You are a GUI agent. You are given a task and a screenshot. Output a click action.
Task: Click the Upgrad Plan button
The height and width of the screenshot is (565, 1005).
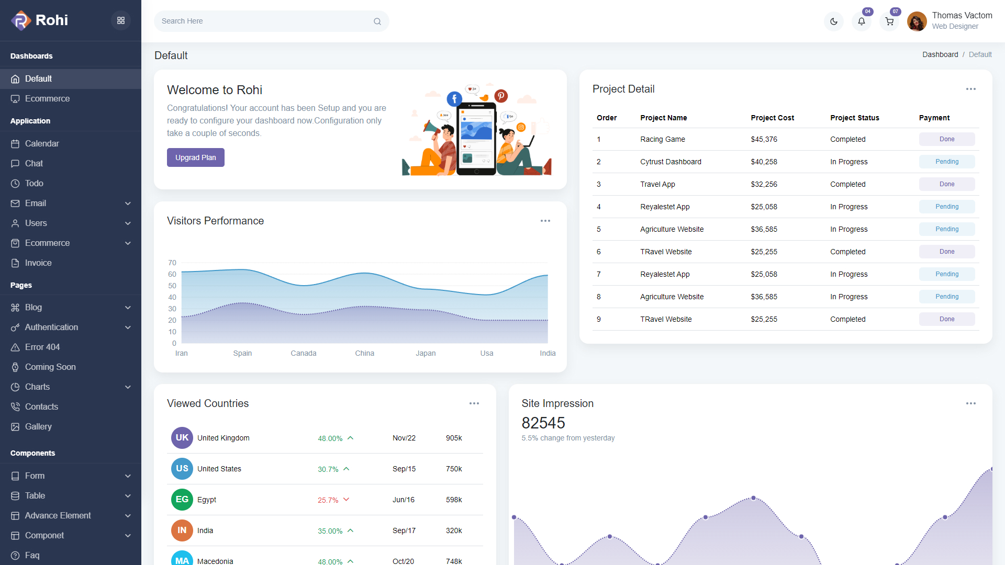click(195, 157)
